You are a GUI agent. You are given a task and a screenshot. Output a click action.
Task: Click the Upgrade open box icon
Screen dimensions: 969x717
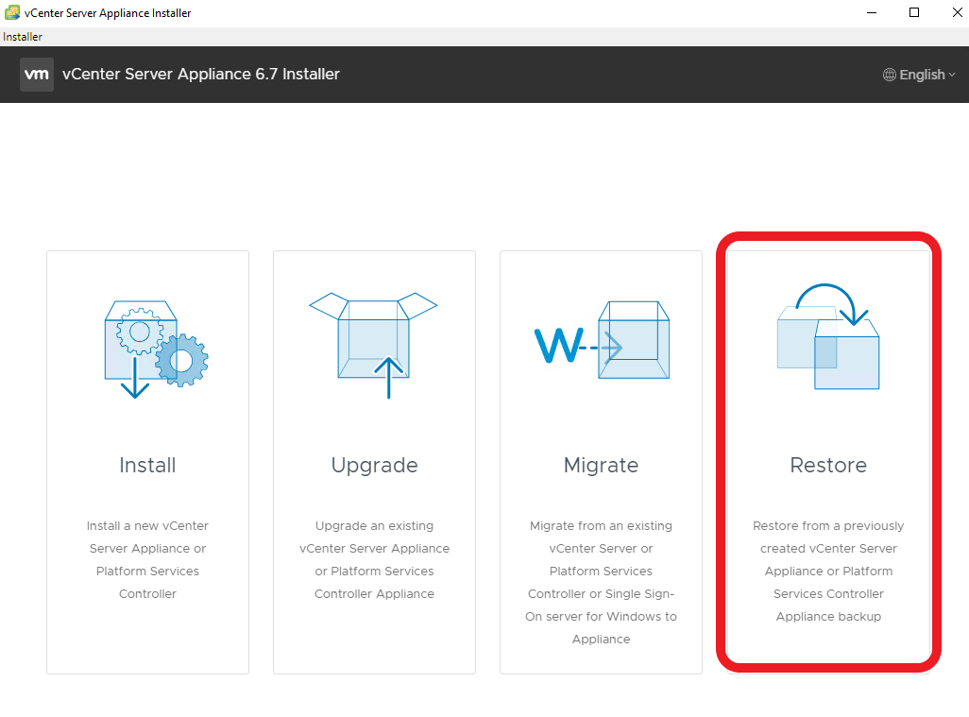coord(374,343)
